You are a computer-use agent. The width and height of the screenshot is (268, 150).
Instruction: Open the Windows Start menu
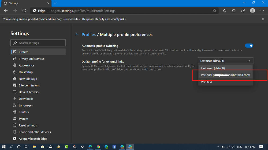coord(4,147)
